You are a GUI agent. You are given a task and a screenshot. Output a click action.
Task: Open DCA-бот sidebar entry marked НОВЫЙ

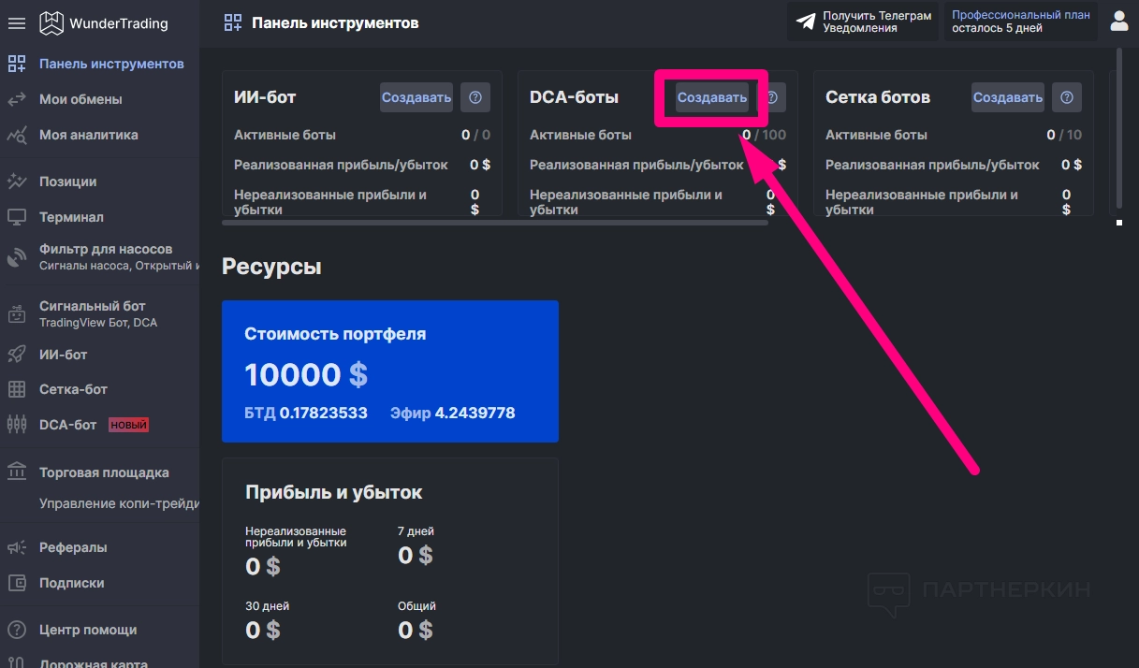68,425
